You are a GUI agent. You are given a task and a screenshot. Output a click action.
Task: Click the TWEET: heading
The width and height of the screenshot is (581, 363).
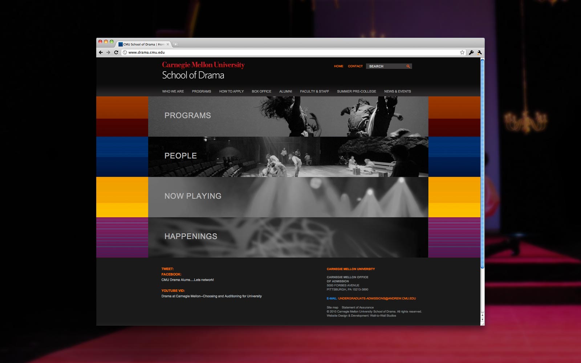(x=167, y=269)
